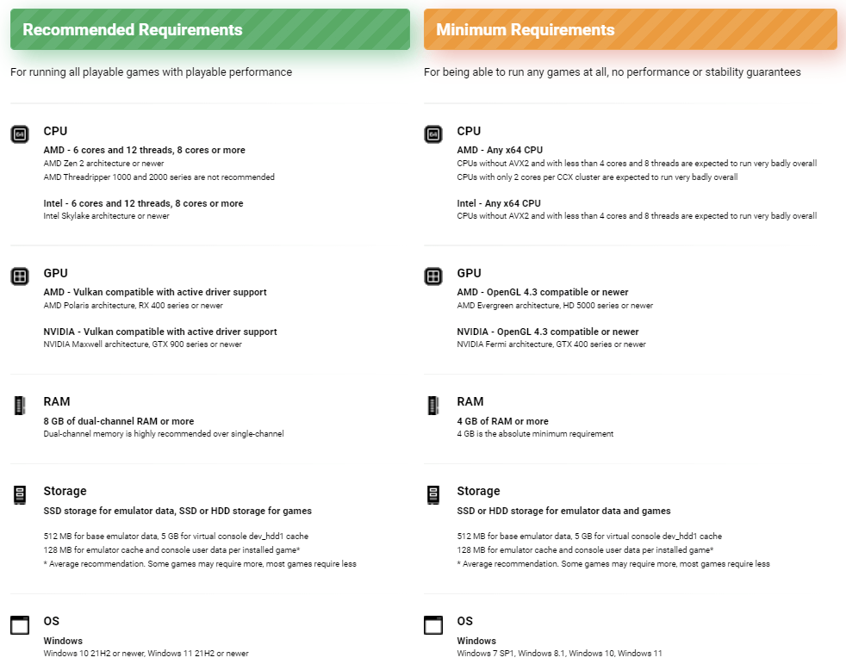
Task: Click the minimum RAM section heading
Action: point(470,401)
